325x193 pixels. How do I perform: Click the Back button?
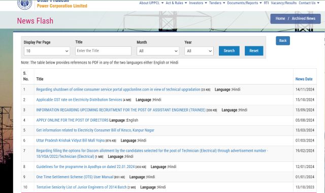tap(283, 41)
